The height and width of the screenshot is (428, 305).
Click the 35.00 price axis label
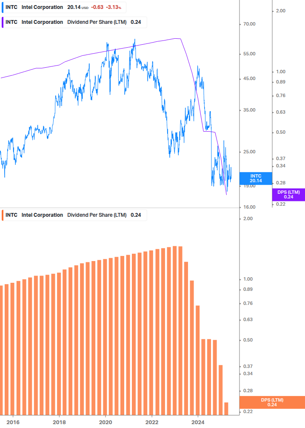(x=249, y=110)
